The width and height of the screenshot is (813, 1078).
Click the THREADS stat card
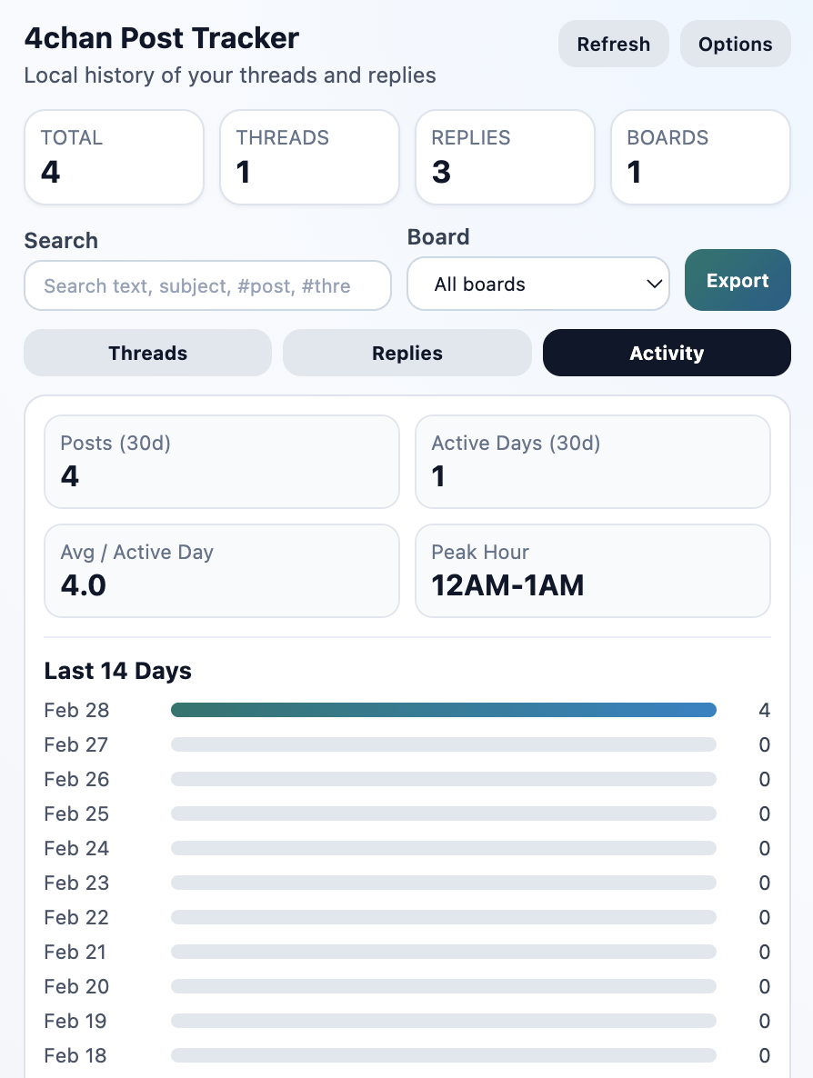click(x=309, y=157)
